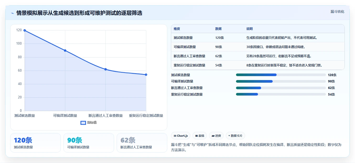The width and height of the screenshot is (355, 163).
Task: Click the 可编译测试数量 progress bar
Action: 281,81
